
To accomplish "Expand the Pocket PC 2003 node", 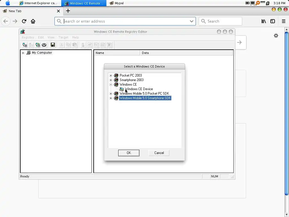I will click(x=111, y=75).
